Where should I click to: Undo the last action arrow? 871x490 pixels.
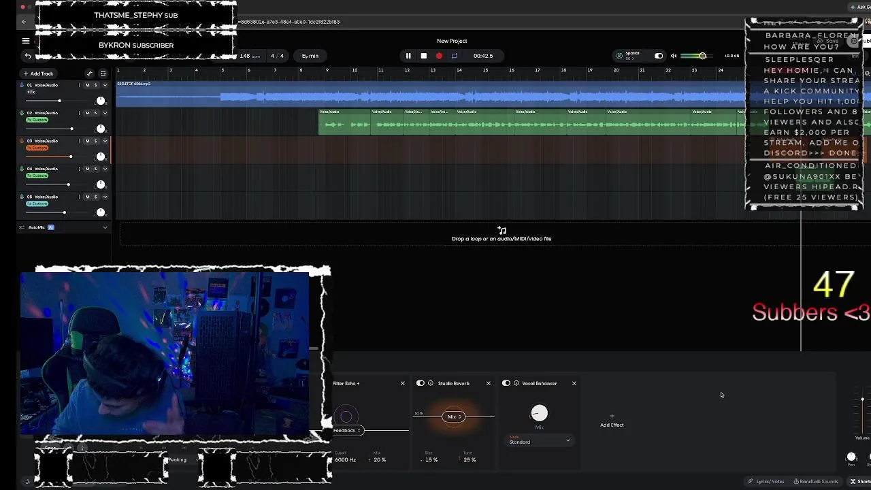28,56
